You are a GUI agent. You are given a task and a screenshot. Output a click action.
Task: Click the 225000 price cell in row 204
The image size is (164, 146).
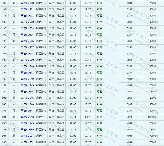pos(152,117)
